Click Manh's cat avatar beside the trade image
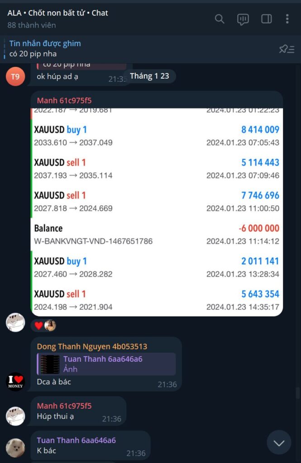Viewport: 301px width, 463px height. (x=15, y=322)
